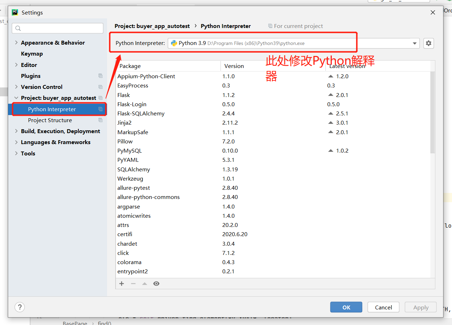This screenshot has height=325, width=452.
Task: Click copy icon beside Project: buyer_app_autotest
Action: click(x=100, y=98)
